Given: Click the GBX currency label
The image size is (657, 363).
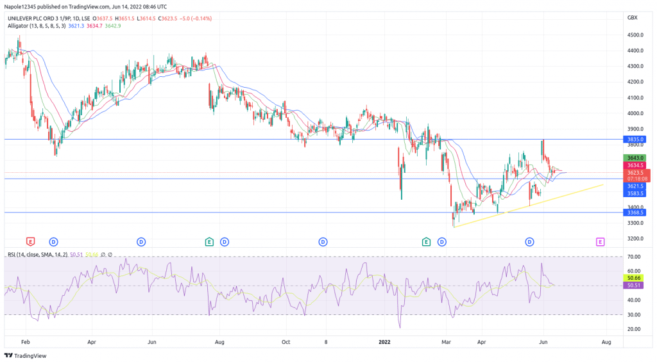Looking at the screenshot, I should point(632,17).
